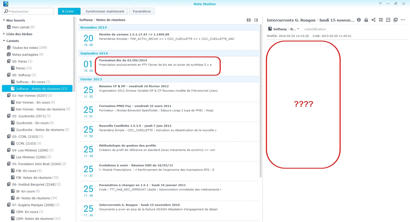Screen dimensions: 410x222
Task: Open FJB- Notes de réunions (32)
Action: [x=37, y=177]
